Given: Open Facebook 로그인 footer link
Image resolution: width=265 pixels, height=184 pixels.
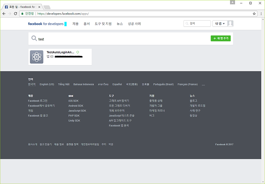Looking at the screenshot, I should coord(38,101).
